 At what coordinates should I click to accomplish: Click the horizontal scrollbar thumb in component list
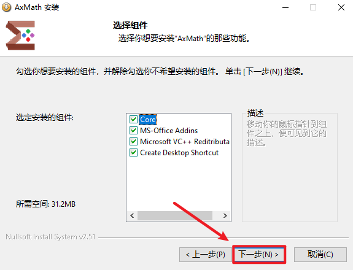pyautogui.click(x=175, y=215)
